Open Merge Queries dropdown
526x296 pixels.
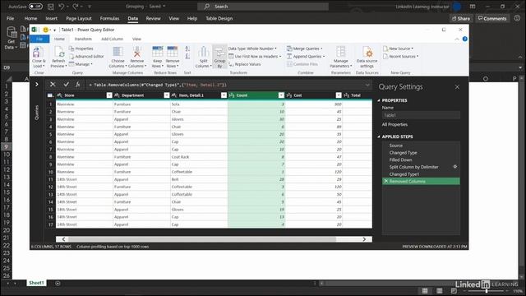pyautogui.click(x=305, y=49)
